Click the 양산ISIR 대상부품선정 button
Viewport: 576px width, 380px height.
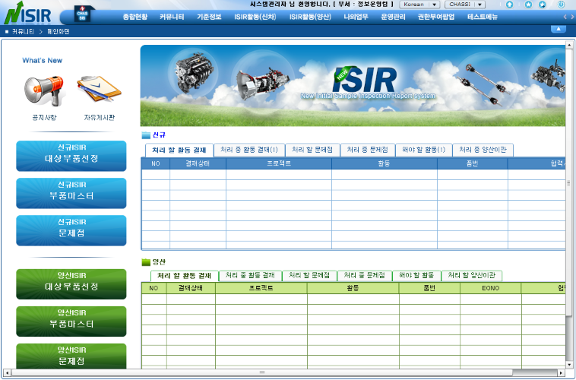71,284
